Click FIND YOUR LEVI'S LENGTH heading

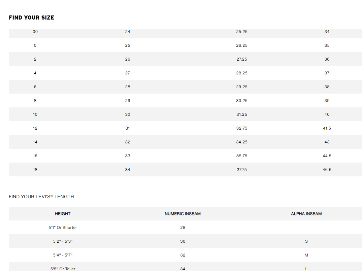[x=41, y=197]
